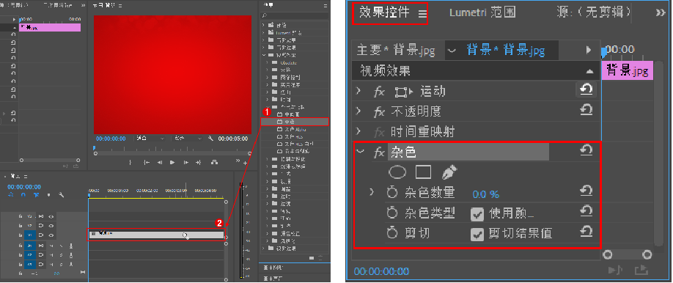Collapse the 杂色 effect properties

point(360,151)
